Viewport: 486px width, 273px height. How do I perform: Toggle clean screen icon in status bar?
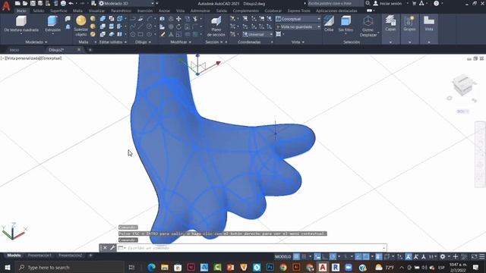(474, 256)
